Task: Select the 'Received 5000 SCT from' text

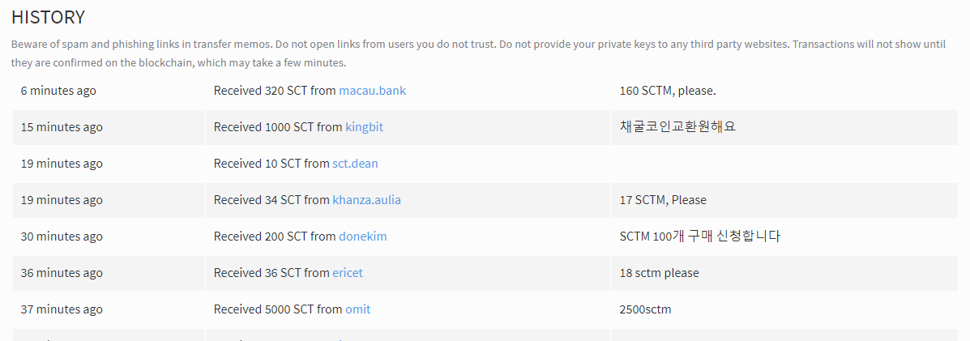Action: point(278,309)
